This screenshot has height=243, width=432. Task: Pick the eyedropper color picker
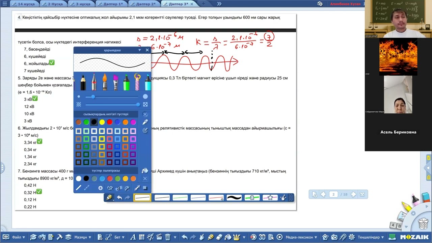click(145, 122)
